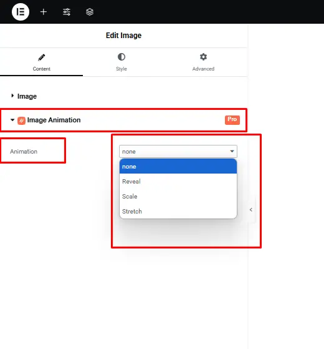Open the Structure layers icon
324x349 pixels.
(90, 12)
